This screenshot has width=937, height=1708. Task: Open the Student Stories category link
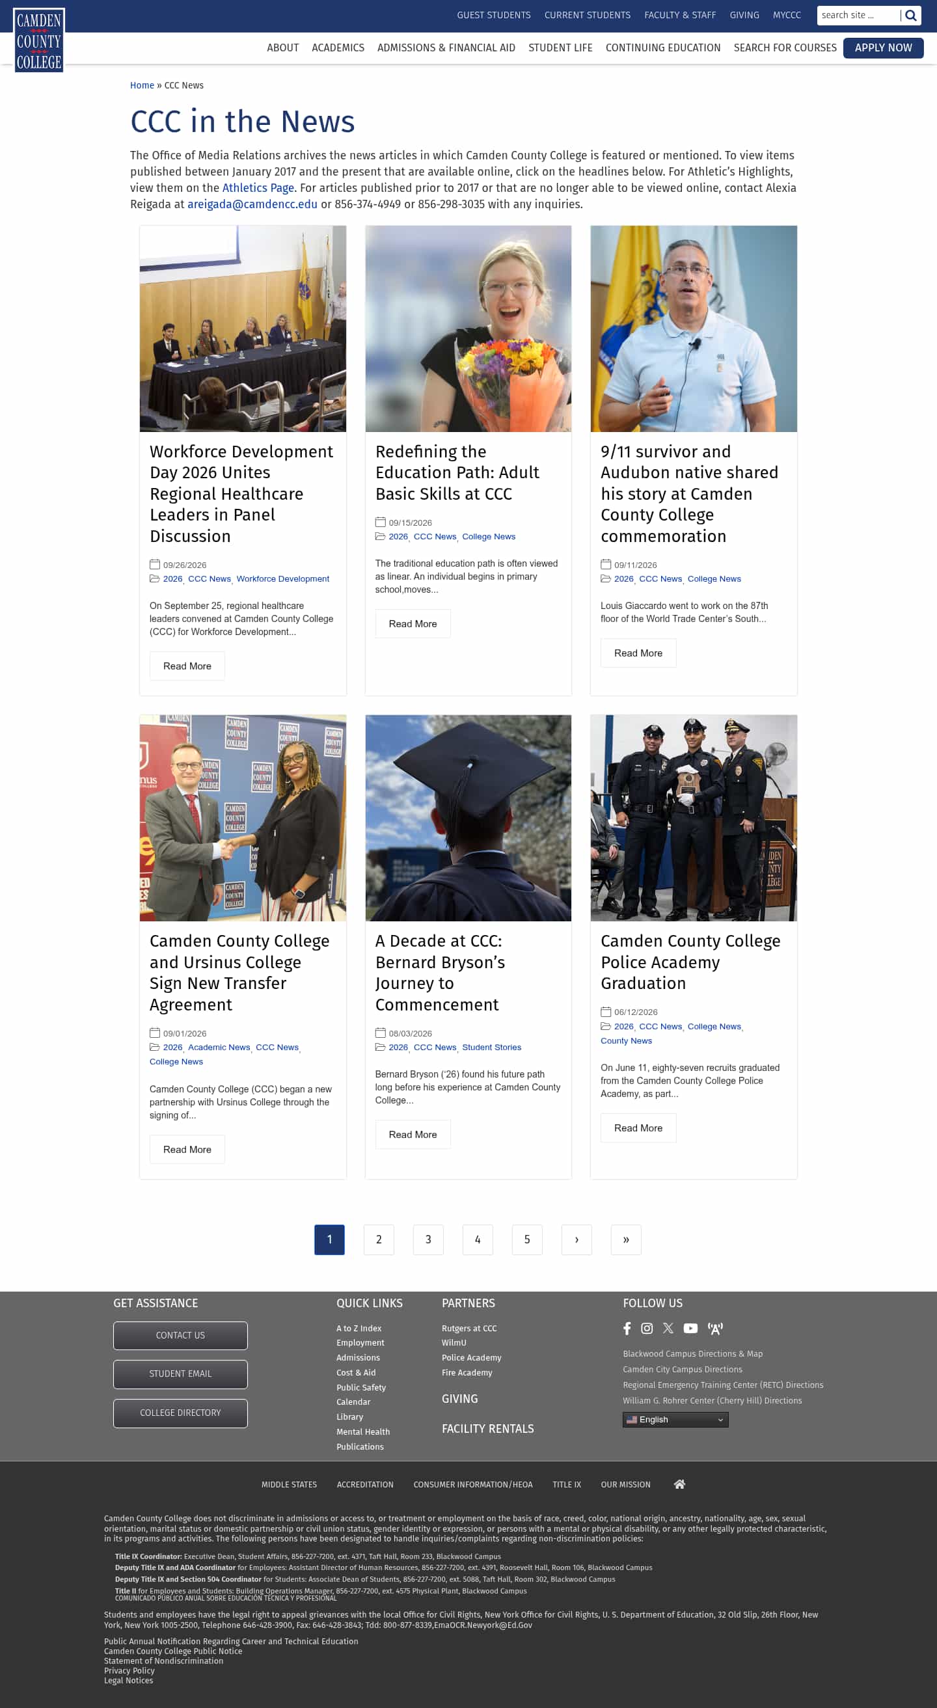491,1047
